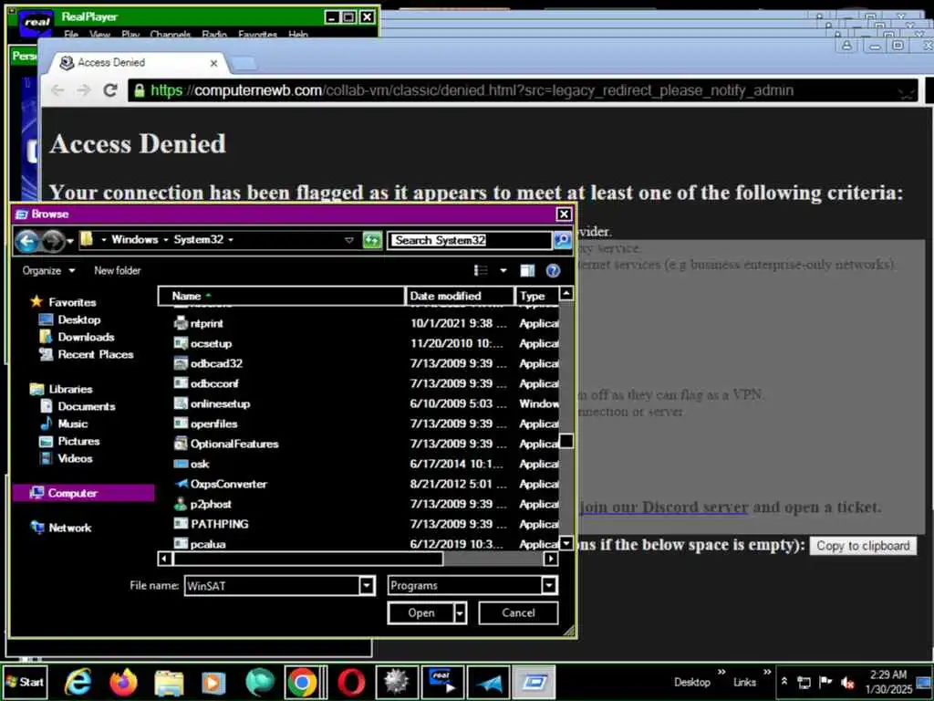Click the vertical scrollbar thumb in file list
Image resolution: width=934 pixels, height=701 pixels.
tap(566, 441)
